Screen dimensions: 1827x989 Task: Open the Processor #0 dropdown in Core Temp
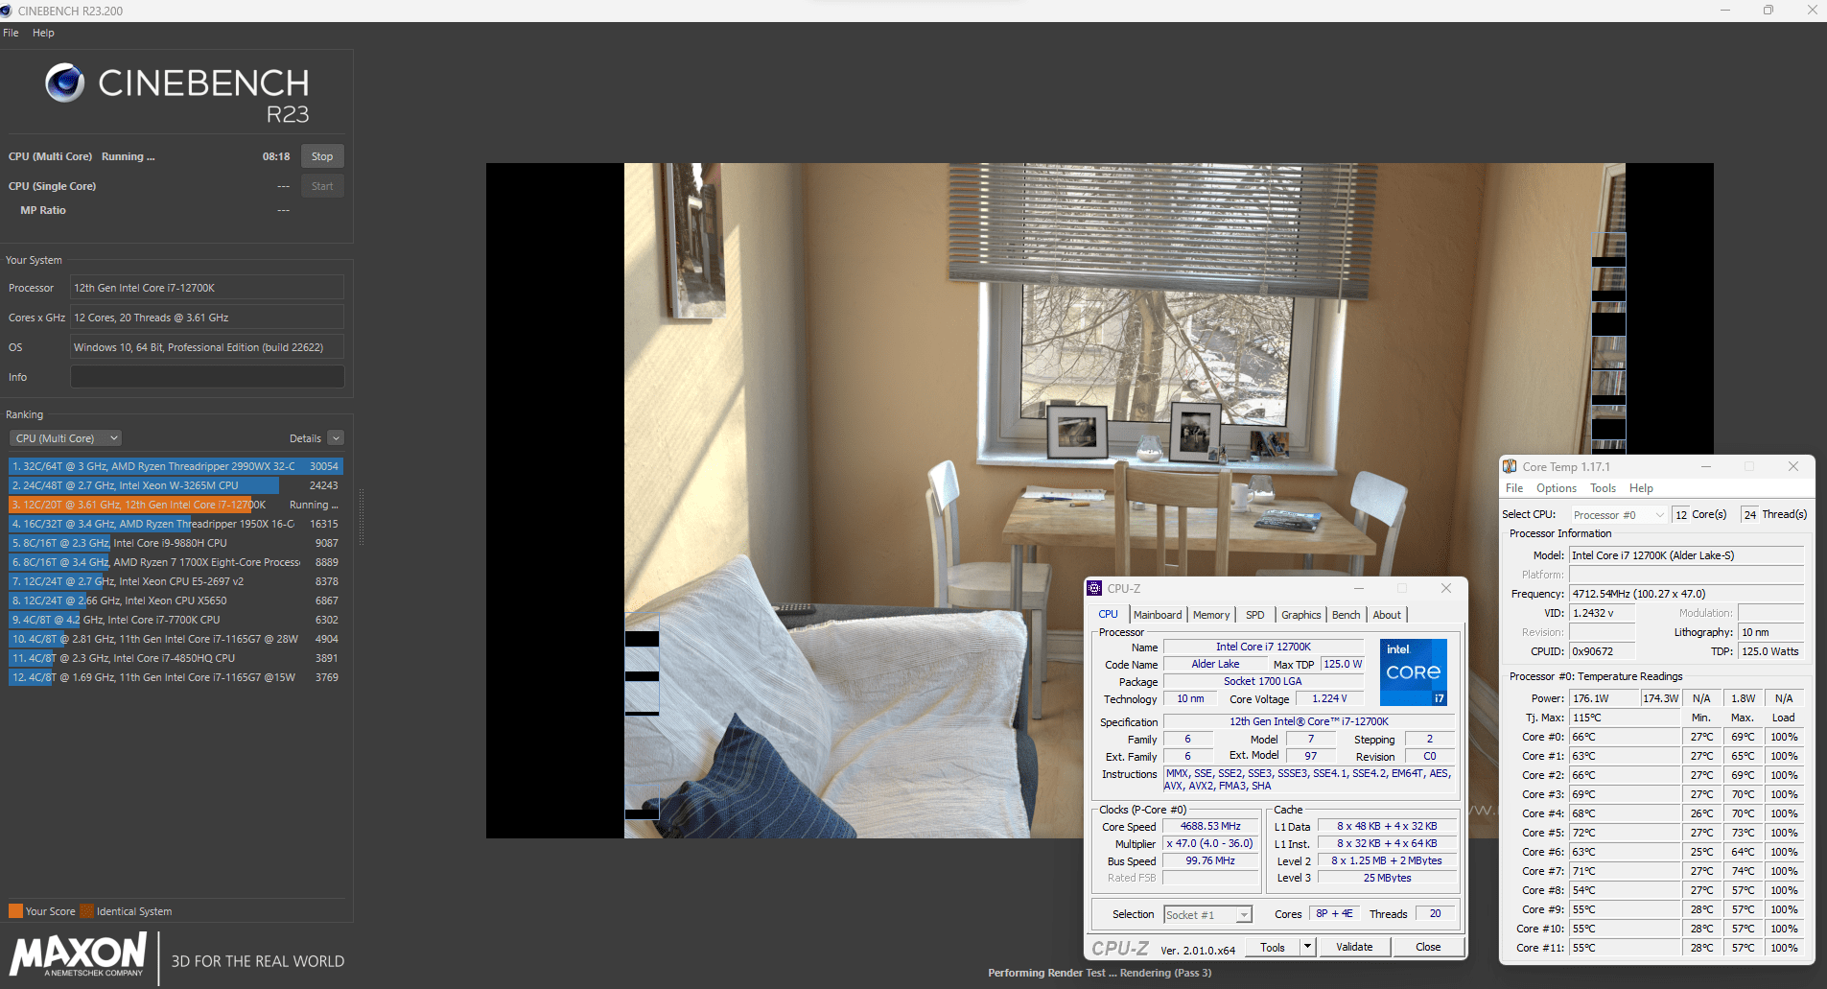(x=1618, y=515)
